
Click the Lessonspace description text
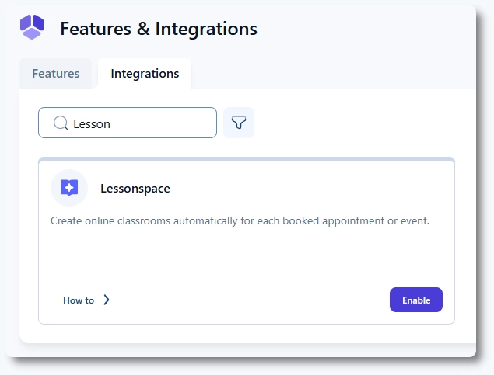click(240, 221)
